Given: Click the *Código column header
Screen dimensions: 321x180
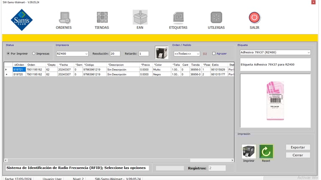Looking at the screenshot, I should (94, 65).
